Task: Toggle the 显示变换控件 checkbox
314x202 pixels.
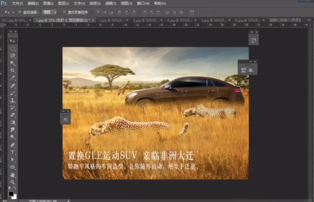Action: pyautogui.click(x=64, y=12)
